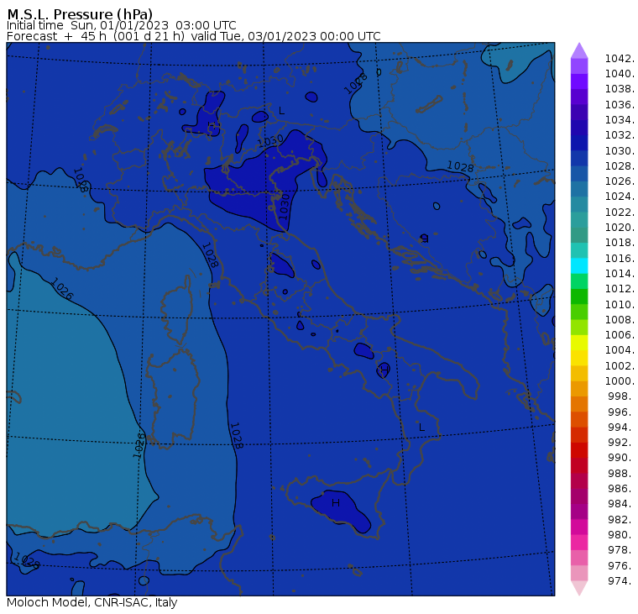
Task: Click the '1012.' legend label
Action: (620, 289)
